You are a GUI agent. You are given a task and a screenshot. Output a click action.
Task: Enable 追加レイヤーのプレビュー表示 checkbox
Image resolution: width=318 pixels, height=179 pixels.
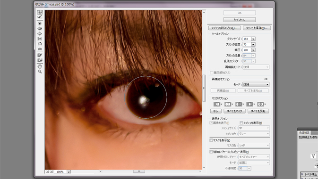(x=211, y=152)
